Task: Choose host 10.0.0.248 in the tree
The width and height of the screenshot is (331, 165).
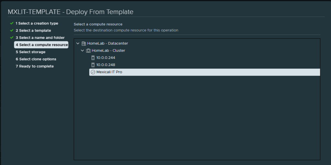Action: click(x=106, y=65)
